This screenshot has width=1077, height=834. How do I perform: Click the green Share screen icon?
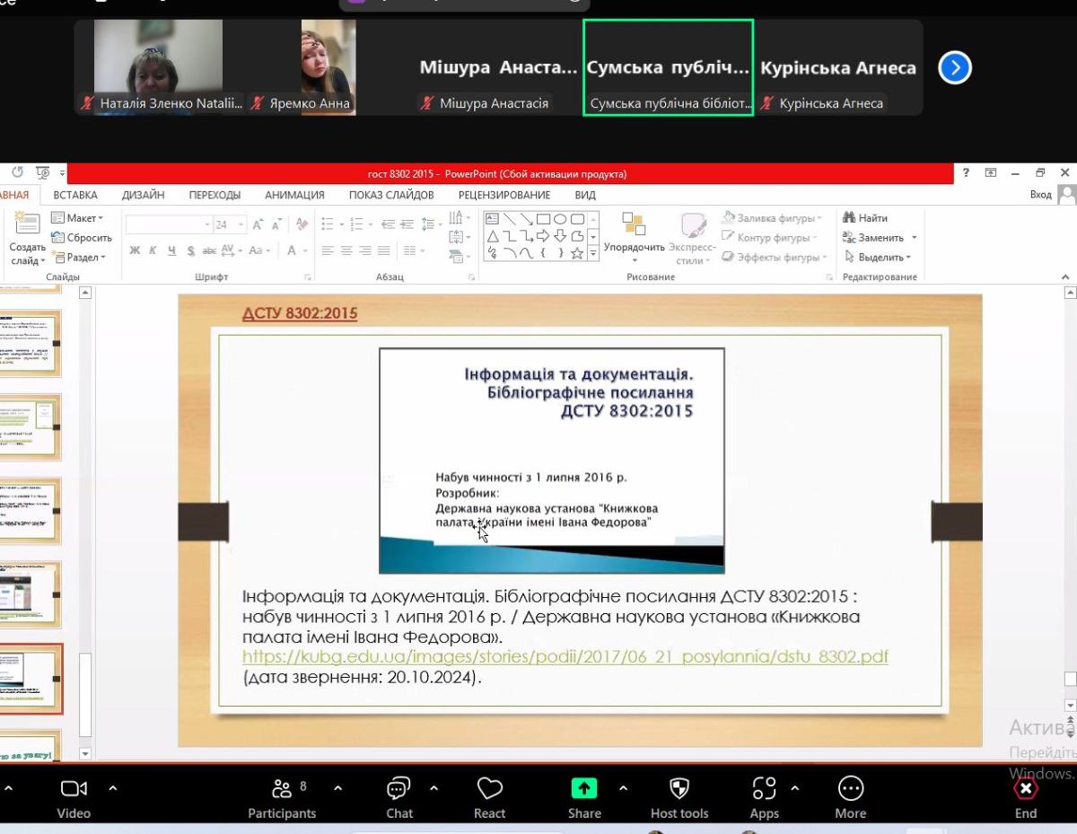tap(583, 789)
